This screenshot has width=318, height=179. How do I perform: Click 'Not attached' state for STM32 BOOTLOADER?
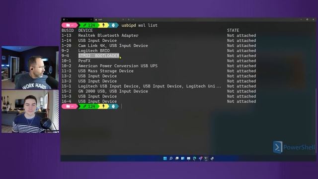241,56
